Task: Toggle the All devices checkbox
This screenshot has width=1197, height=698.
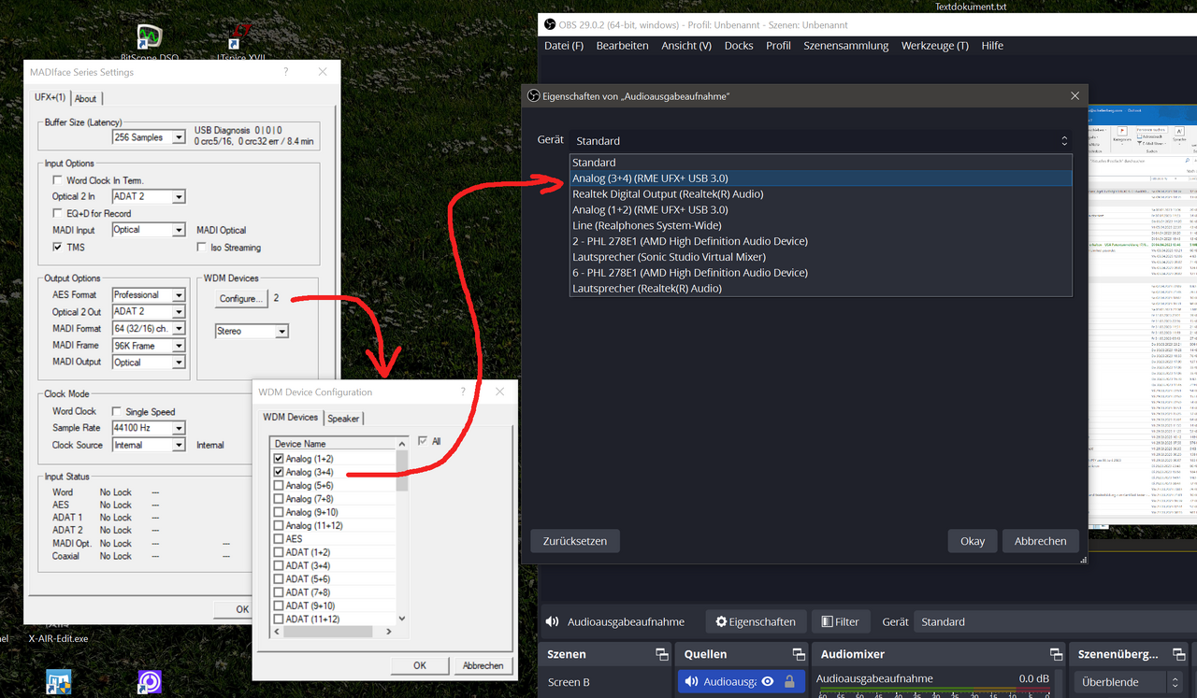Action: [423, 441]
